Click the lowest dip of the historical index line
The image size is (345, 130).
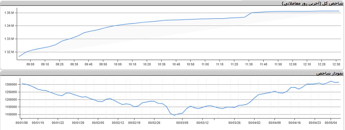[x=175, y=115]
